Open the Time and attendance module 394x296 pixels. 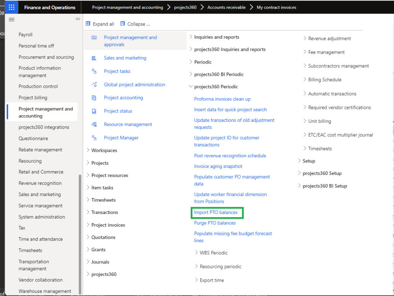click(41, 239)
